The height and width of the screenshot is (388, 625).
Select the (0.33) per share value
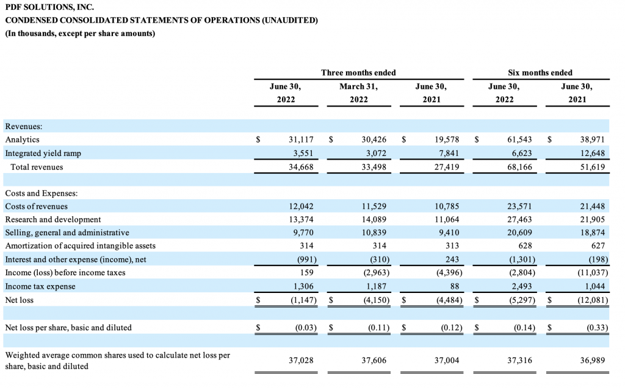coord(597,328)
